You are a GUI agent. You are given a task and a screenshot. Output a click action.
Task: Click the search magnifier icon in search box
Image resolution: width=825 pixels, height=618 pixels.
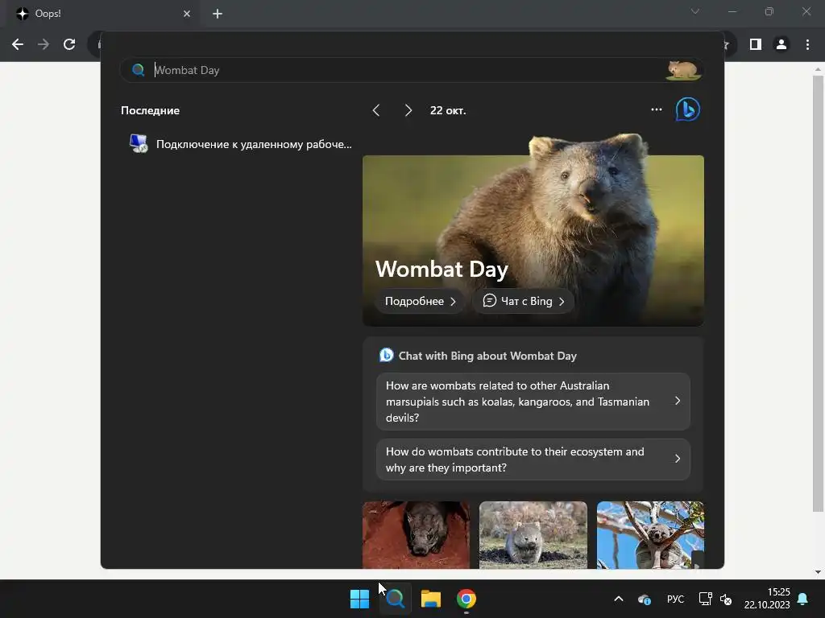coord(139,70)
